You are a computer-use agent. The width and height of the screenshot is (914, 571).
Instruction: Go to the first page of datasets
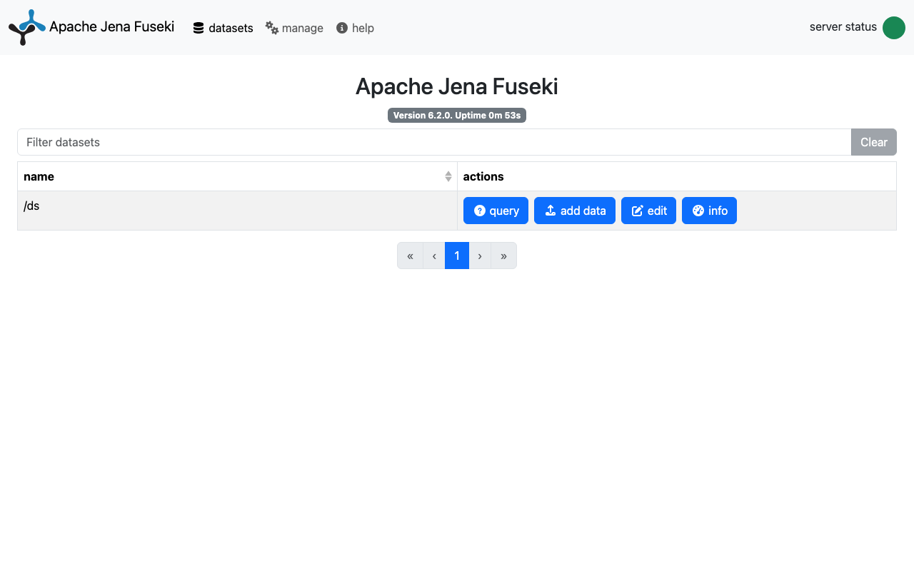click(x=410, y=256)
